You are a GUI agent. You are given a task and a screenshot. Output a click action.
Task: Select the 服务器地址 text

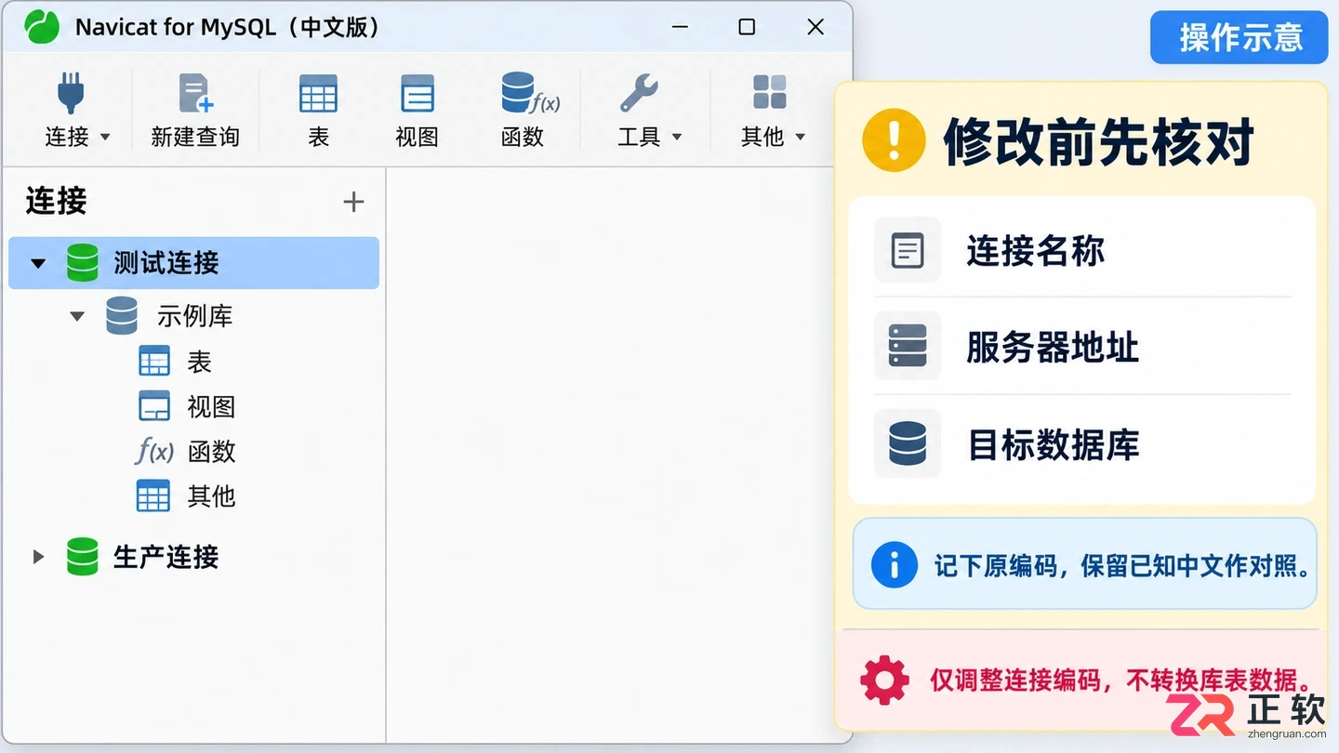[x=1053, y=348]
